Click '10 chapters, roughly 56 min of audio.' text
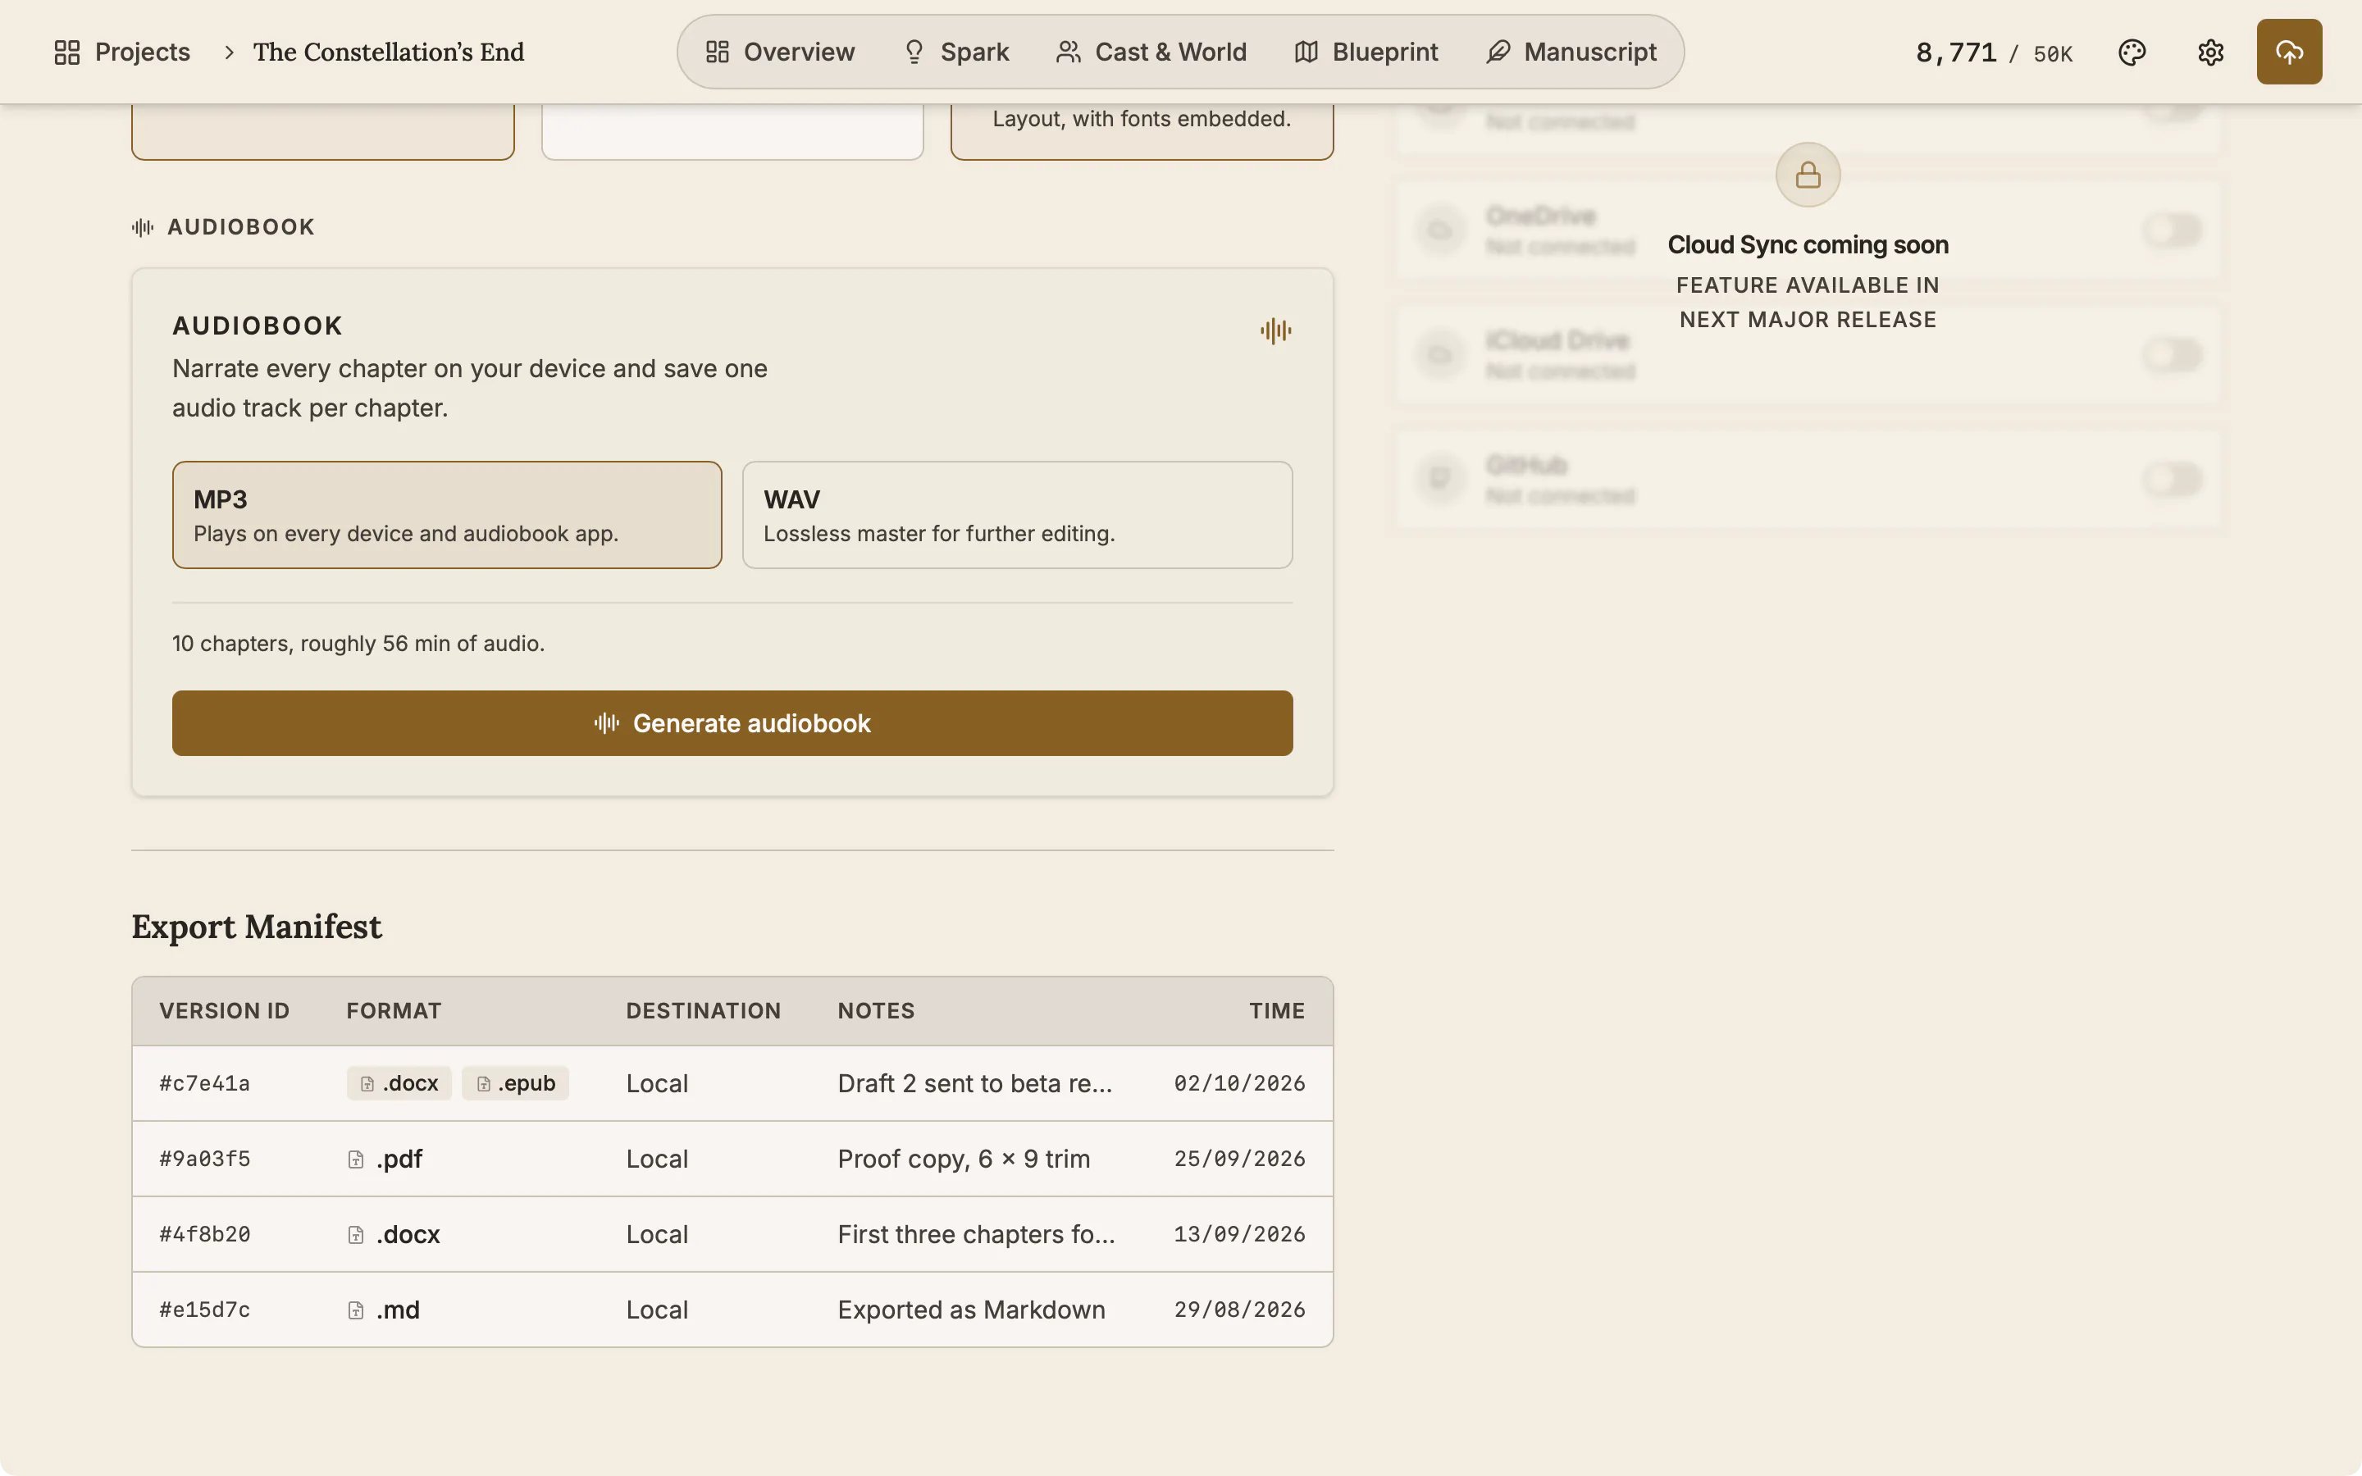 coord(358,644)
